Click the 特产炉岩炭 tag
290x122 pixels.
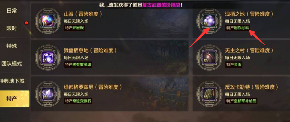coord(74,28)
